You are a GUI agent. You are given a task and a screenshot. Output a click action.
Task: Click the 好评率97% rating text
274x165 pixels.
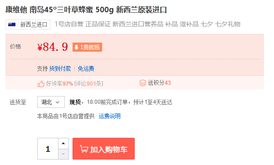pos(59,84)
